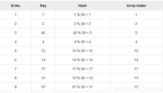The width and height of the screenshot is (163, 93).
Task: Click the blog.csdn.net watermark link text
Action: pyautogui.click(x=137, y=89)
